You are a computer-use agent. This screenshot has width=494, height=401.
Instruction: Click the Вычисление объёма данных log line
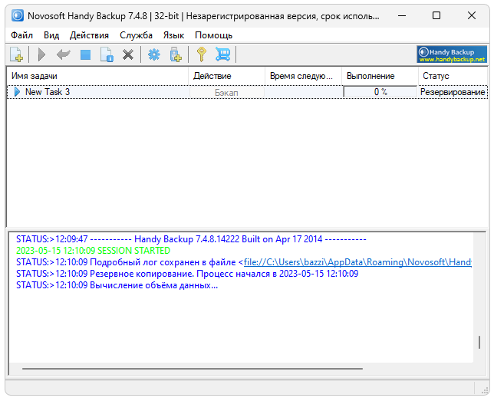point(117,285)
